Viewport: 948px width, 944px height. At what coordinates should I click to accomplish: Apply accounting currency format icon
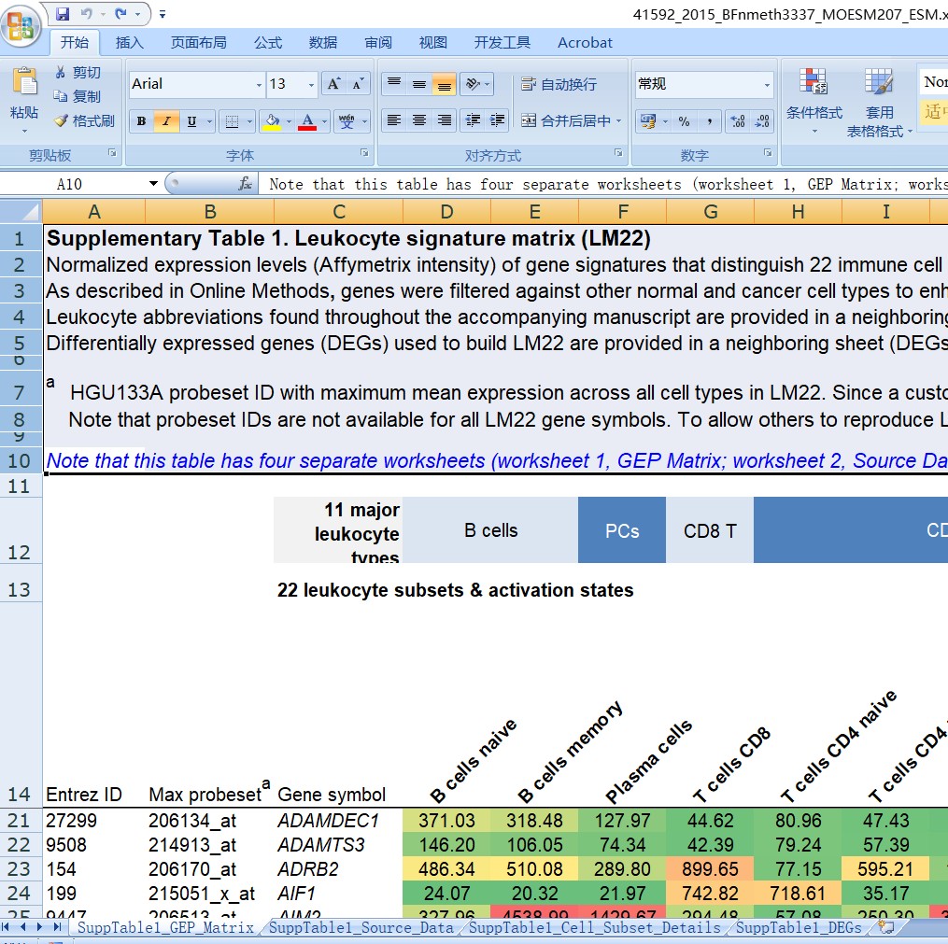pyautogui.click(x=649, y=120)
